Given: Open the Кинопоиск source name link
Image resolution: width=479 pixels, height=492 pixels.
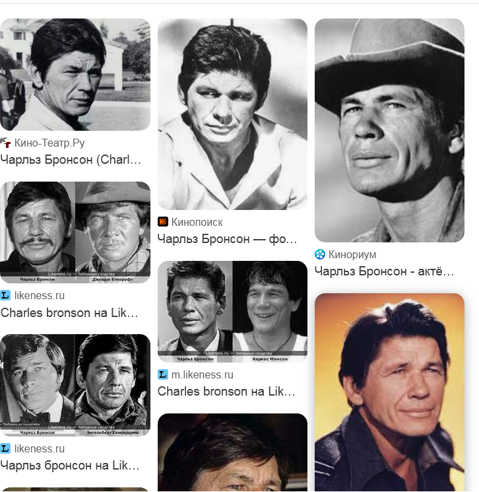Looking at the screenshot, I should point(197,222).
